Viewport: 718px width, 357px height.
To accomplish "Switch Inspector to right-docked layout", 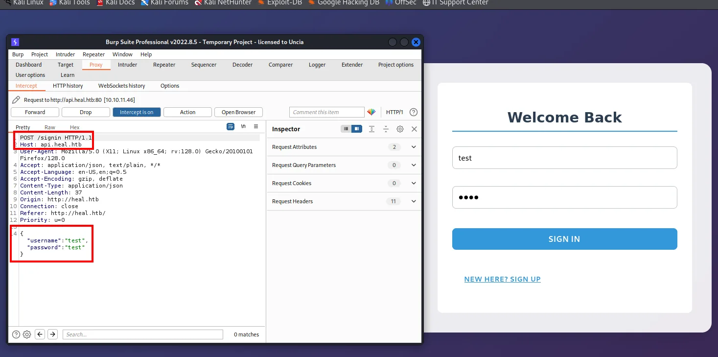I will click(357, 129).
